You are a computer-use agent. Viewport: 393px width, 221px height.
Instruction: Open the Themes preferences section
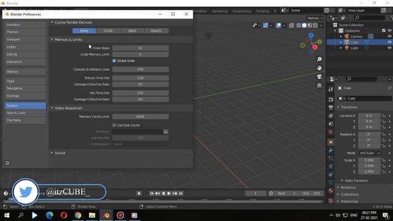click(x=25, y=32)
